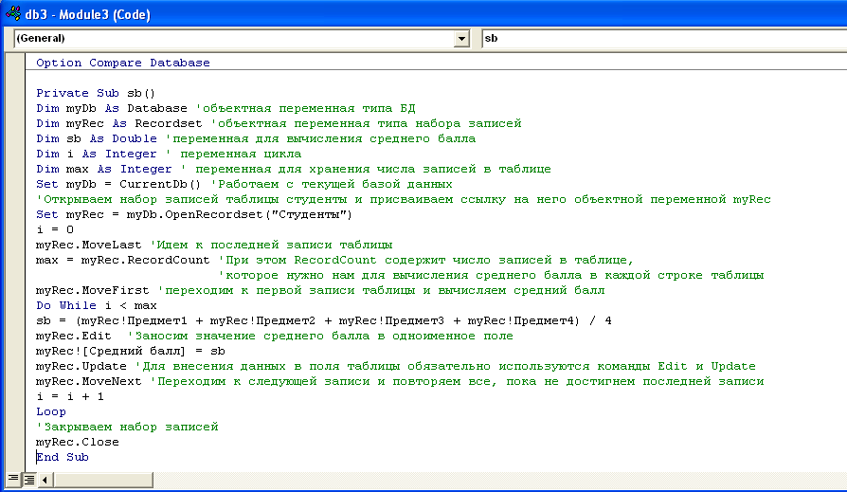Image resolution: width=847 pixels, height=492 pixels.
Task: Click the horizontal scrollbar left arrow
Action: pyautogui.click(x=45, y=480)
